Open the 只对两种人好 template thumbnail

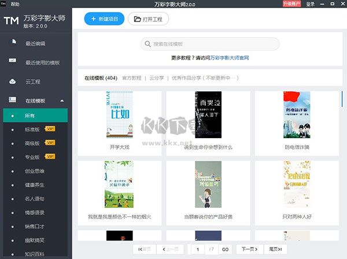click(x=297, y=184)
